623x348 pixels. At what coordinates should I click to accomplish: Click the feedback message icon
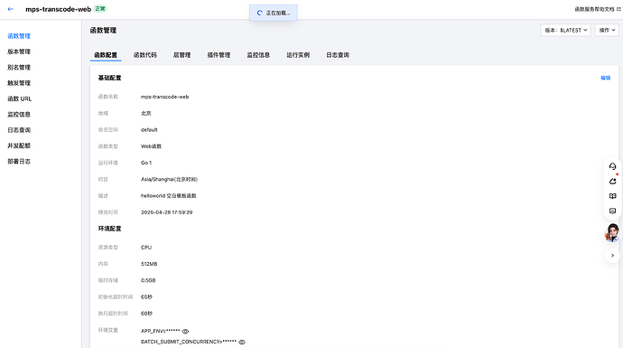[x=612, y=211]
